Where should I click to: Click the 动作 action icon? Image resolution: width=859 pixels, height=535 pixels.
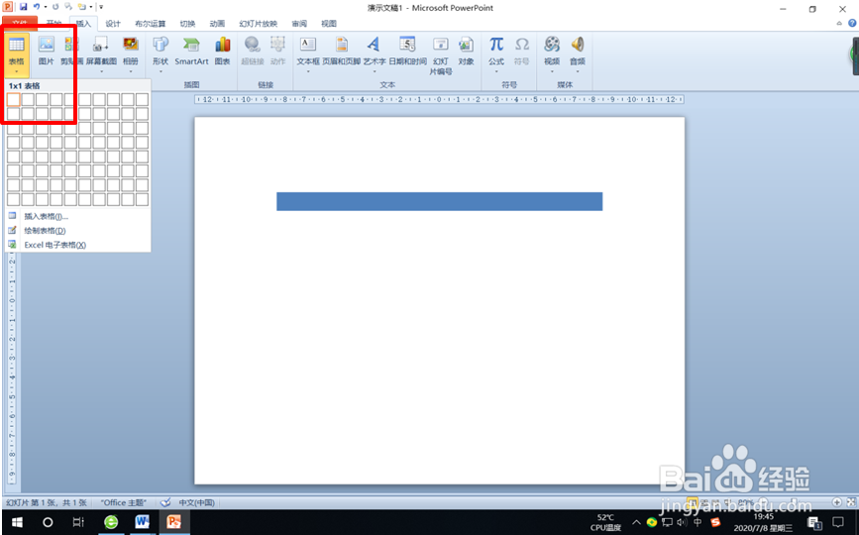277,45
